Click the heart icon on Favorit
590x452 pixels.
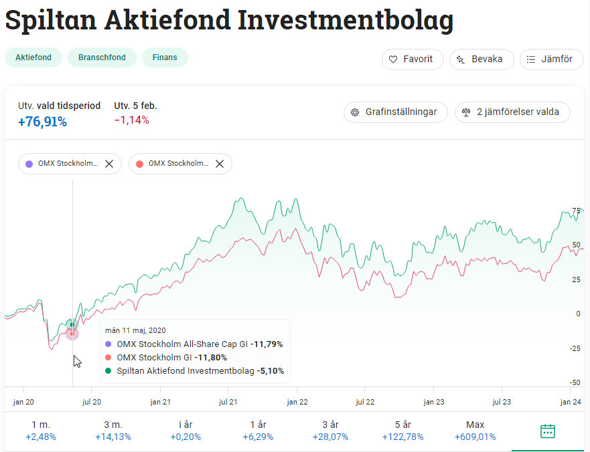pyautogui.click(x=393, y=60)
